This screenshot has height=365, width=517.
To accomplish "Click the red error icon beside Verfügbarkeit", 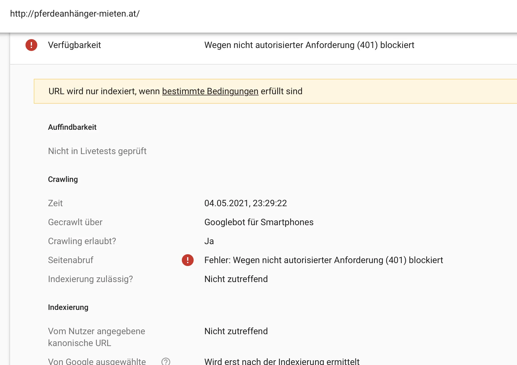I will [31, 45].
